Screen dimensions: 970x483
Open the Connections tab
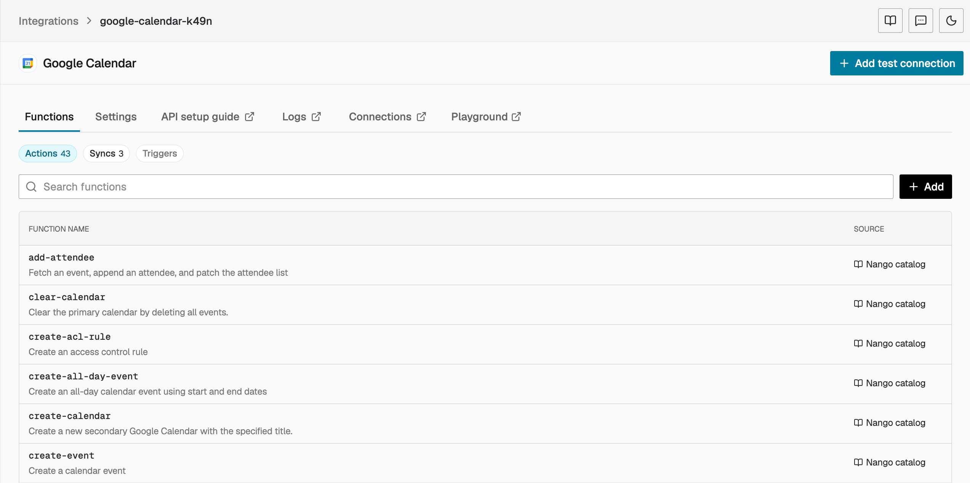point(387,117)
